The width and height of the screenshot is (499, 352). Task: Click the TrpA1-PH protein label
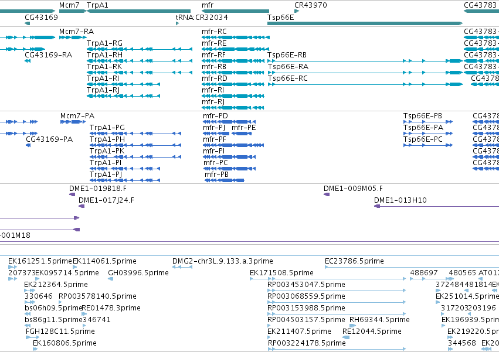[x=107, y=139]
